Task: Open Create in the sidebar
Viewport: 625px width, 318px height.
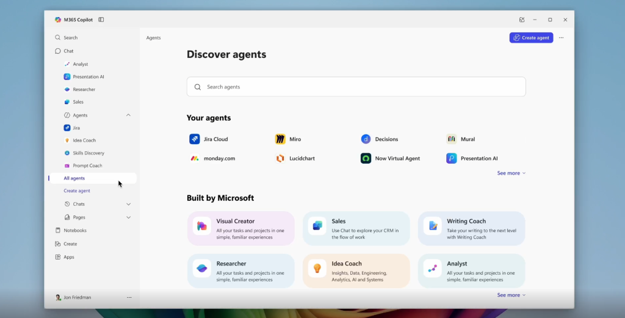Action: pyautogui.click(x=66, y=244)
